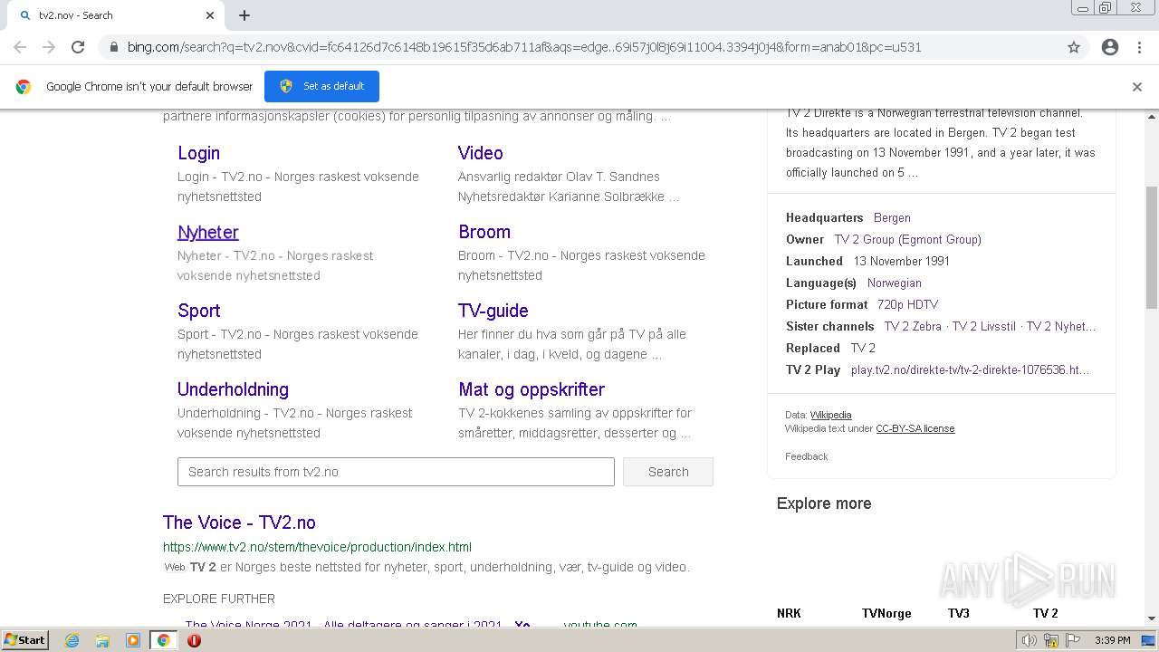Reload the page with the refresh icon

tap(78, 47)
